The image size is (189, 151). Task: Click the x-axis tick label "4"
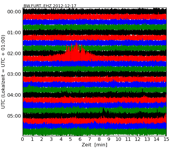[61, 139]
